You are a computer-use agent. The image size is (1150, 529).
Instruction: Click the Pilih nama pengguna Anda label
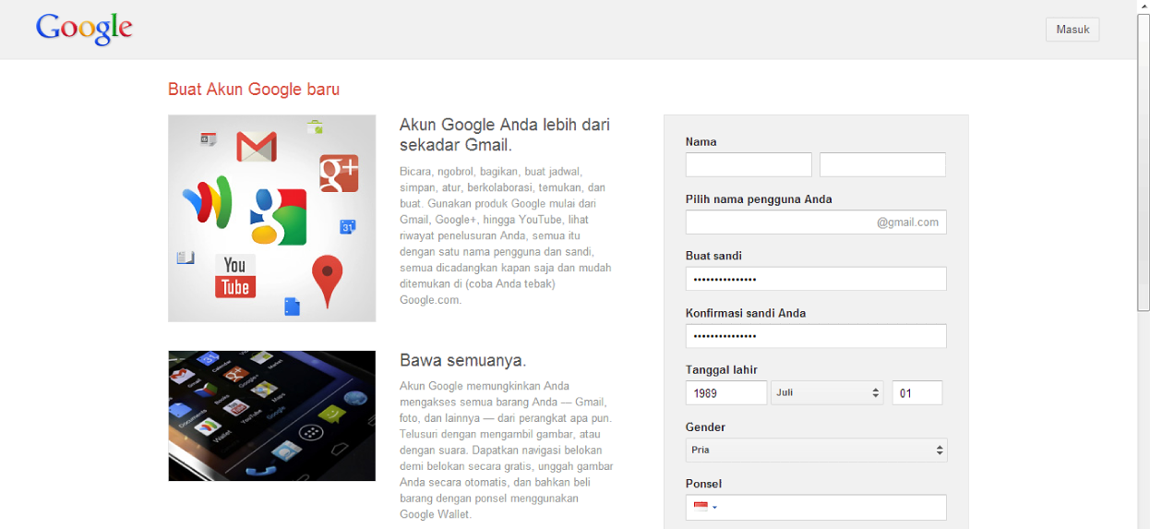759,199
